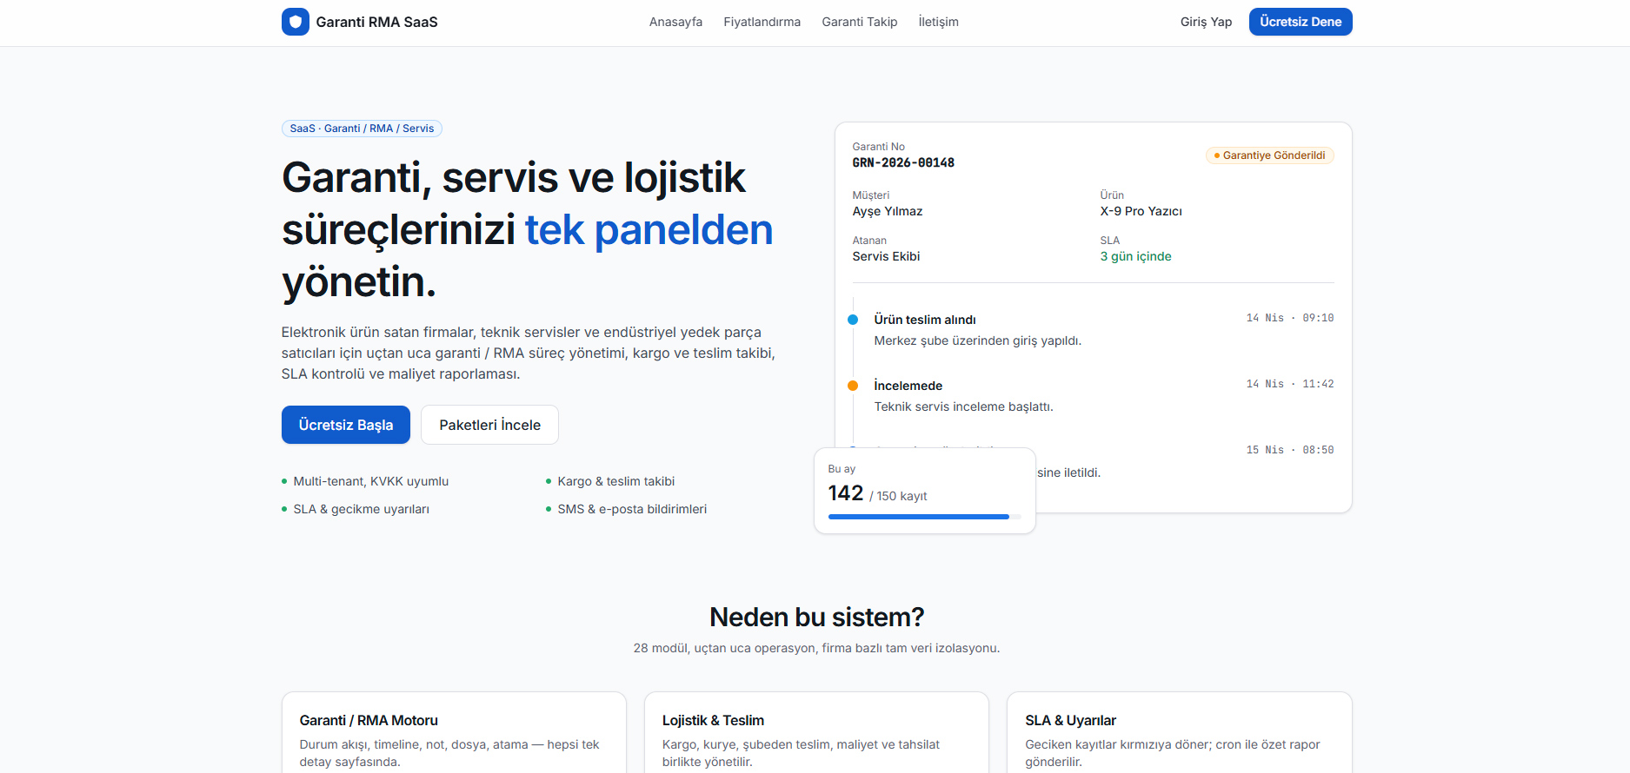Click Teknik servis inceleme başlattı text

pos(963,406)
